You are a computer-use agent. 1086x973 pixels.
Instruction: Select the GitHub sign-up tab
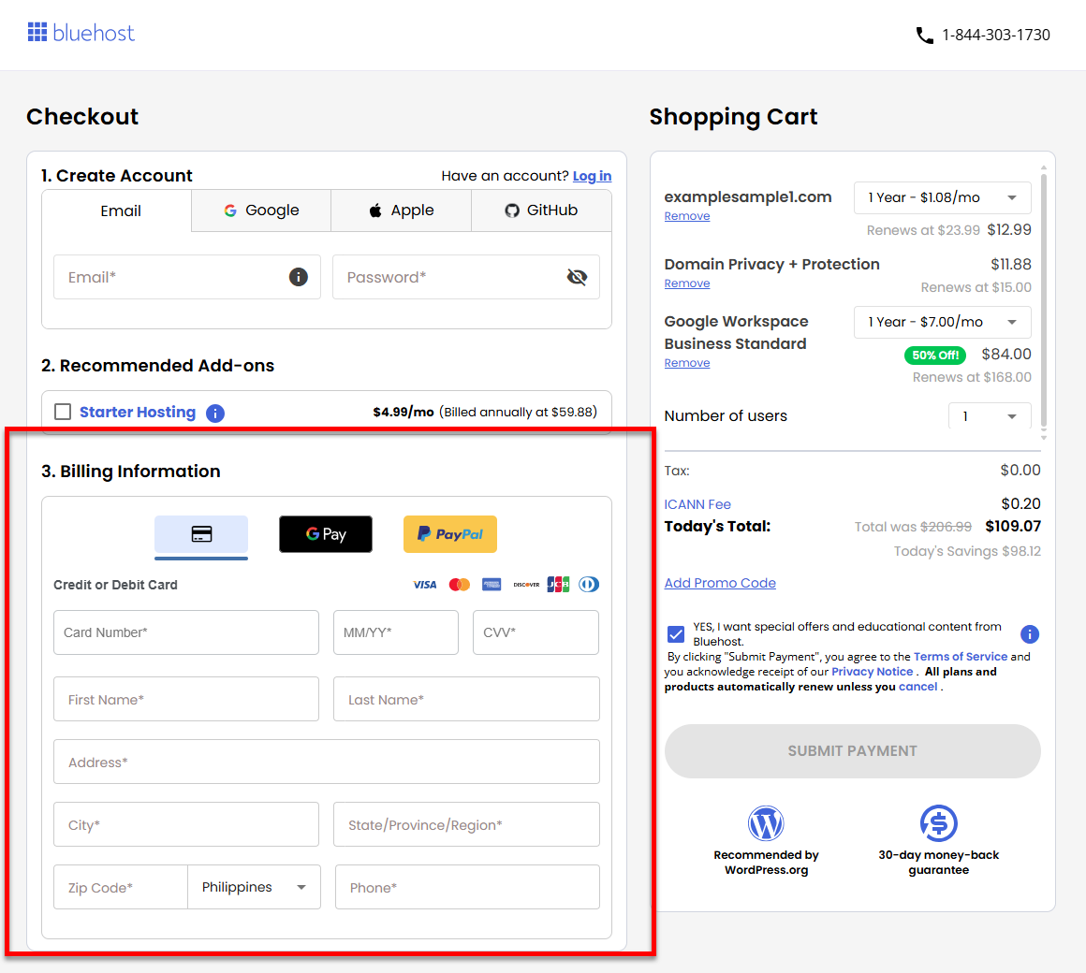(x=542, y=211)
